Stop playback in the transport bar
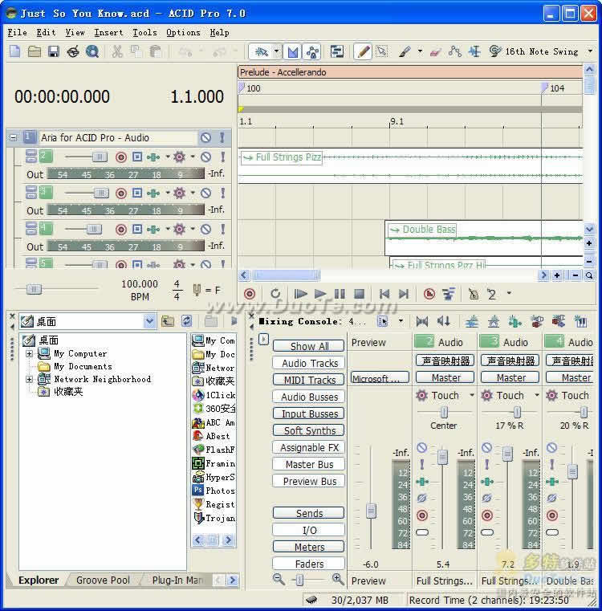 point(359,293)
